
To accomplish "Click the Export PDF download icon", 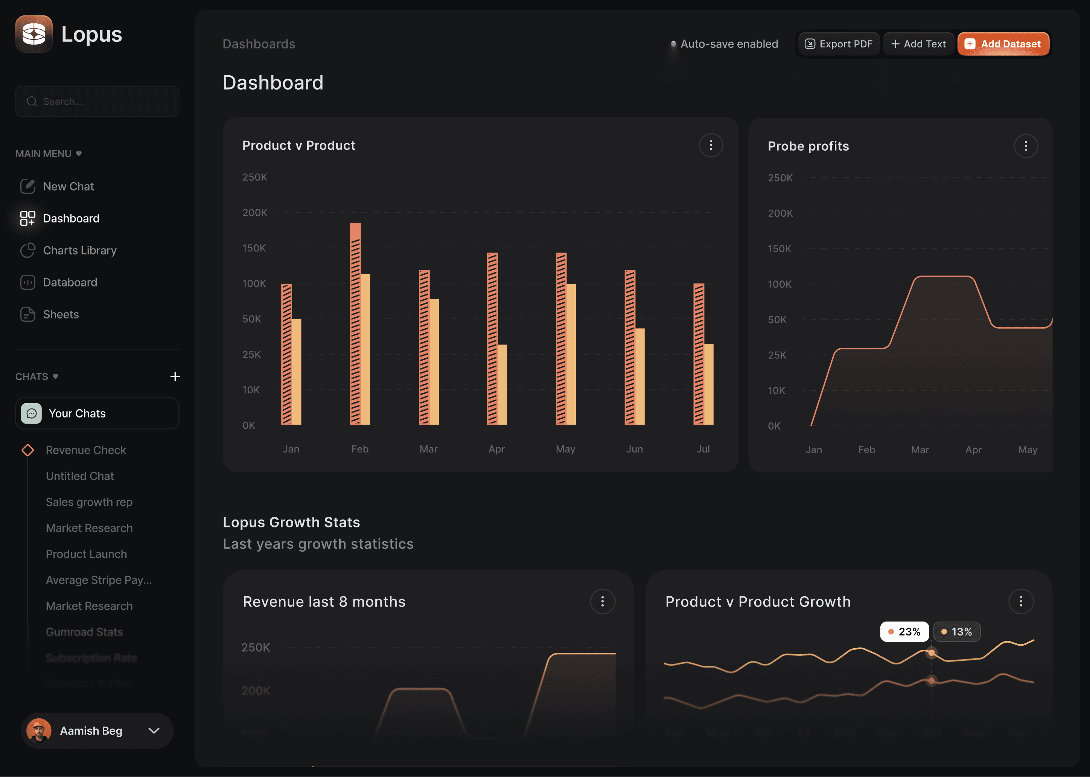I will 810,44.
